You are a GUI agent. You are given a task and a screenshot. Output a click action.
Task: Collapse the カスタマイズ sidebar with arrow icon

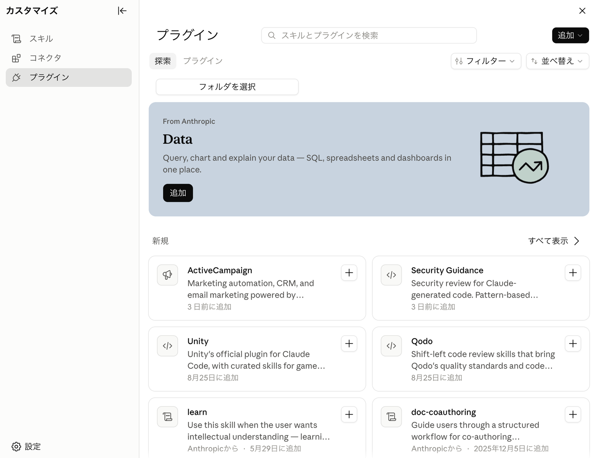tap(122, 11)
